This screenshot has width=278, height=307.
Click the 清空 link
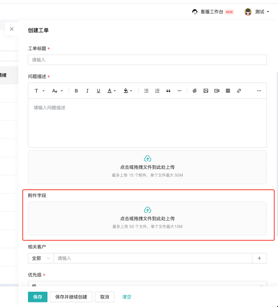(127, 297)
